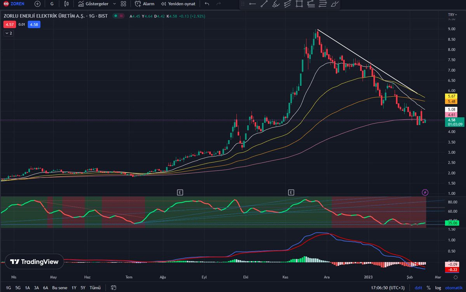Viewport: 466px width, 292px height.
Task: Select the highlighter drawing tool
Action: [276, 4]
